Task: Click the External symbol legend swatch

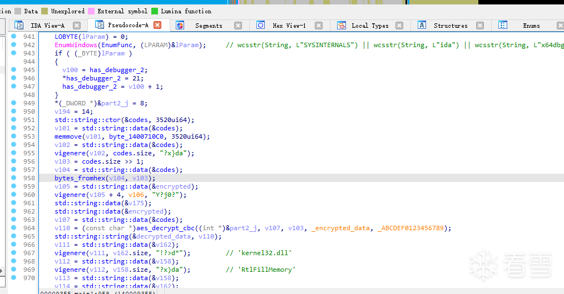Action: pyautogui.click(x=91, y=11)
